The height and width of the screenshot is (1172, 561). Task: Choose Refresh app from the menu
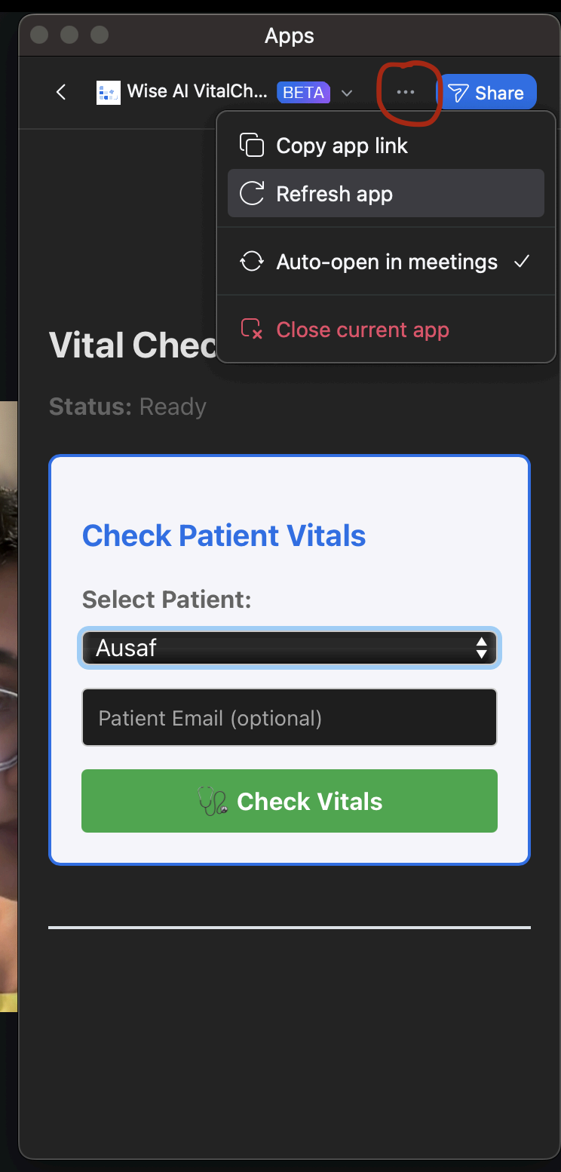[334, 193]
